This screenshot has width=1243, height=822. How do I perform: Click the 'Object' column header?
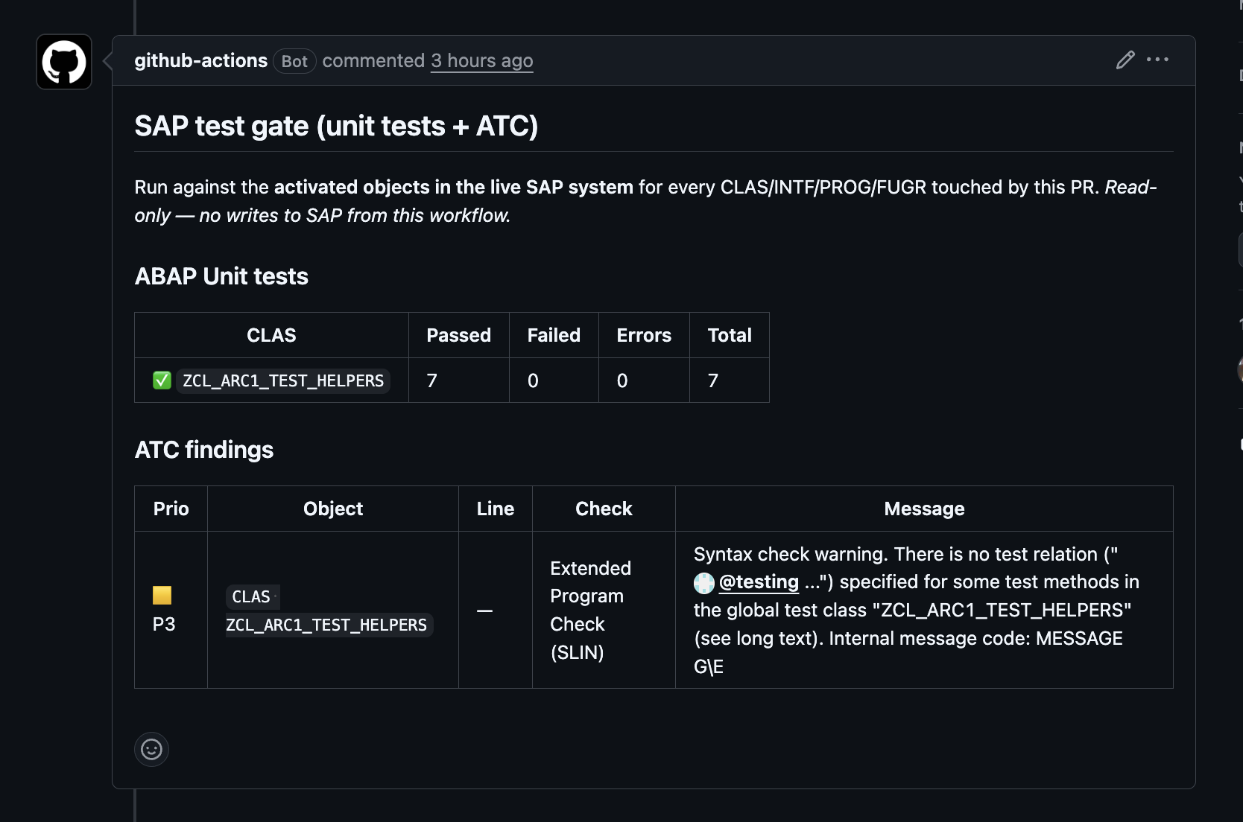tap(333, 509)
